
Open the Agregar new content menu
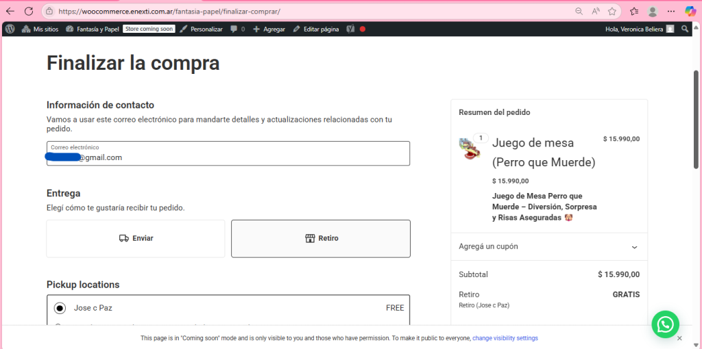tap(269, 29)
